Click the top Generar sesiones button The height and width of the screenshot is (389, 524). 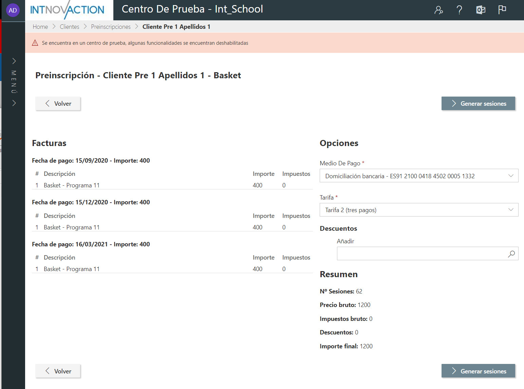478,104
